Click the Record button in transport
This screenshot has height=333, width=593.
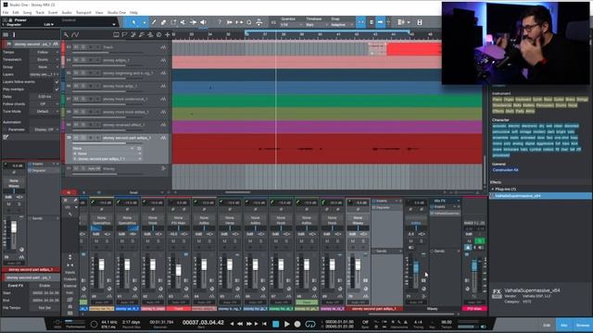pos(297,324)
